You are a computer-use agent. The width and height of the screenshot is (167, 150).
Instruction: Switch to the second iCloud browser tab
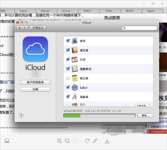[x=68, y=11]
